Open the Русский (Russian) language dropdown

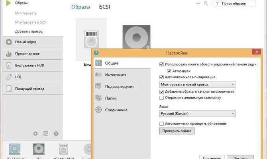(x=197, y=114)
